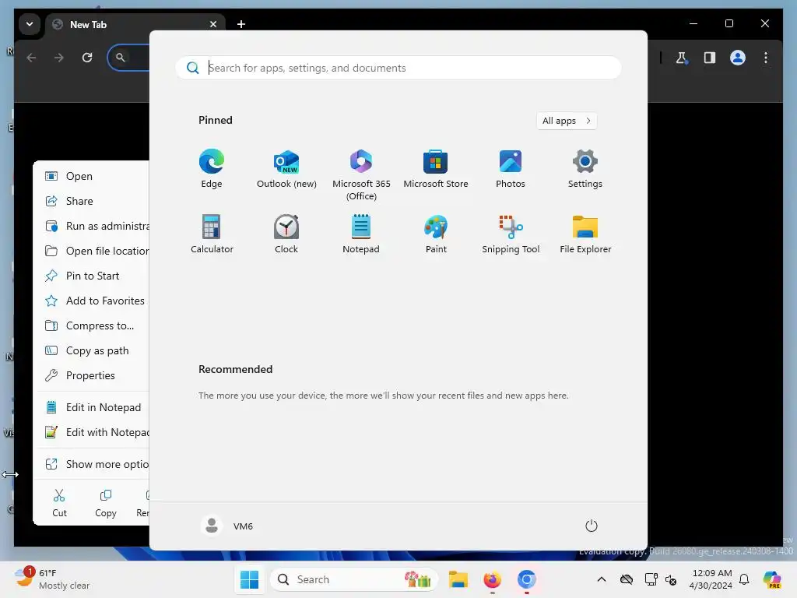Open the VM6 user account menu
Viewport: 797px width, 598px height.
(x=227, y=526)
